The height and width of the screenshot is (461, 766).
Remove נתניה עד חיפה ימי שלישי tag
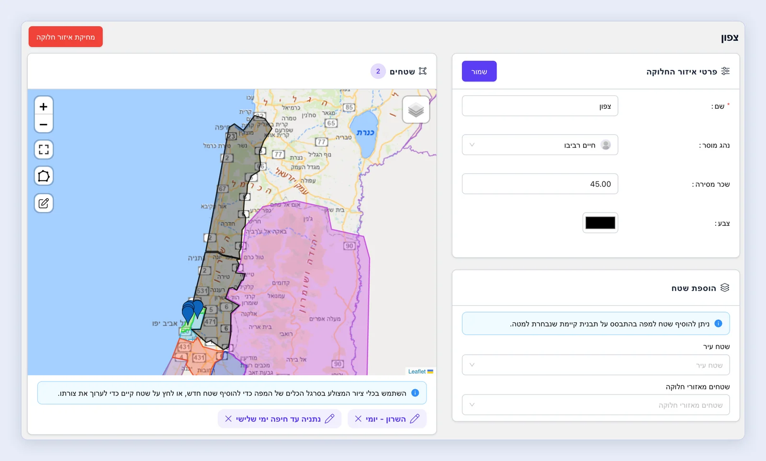click(228, 419)
